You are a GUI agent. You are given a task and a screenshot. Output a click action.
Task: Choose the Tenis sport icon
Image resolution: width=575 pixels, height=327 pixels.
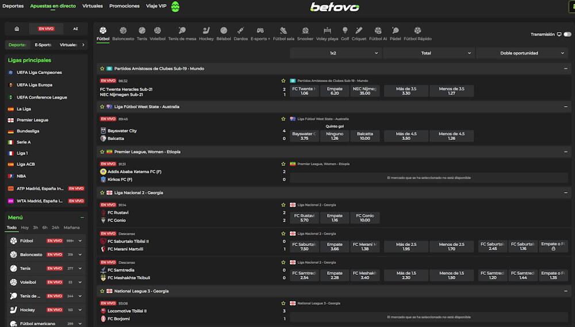click(x=142, y=30)
